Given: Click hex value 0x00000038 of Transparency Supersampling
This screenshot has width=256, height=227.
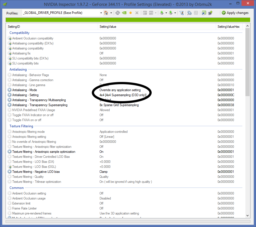Looking at the screenshot, I should [226, 105].
